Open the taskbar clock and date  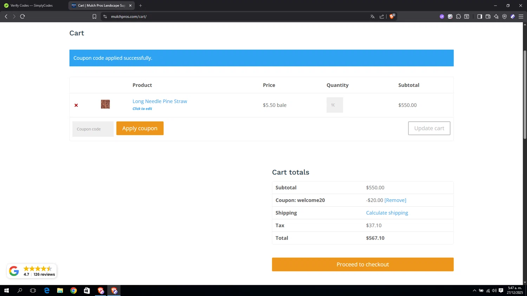point(515,290)
